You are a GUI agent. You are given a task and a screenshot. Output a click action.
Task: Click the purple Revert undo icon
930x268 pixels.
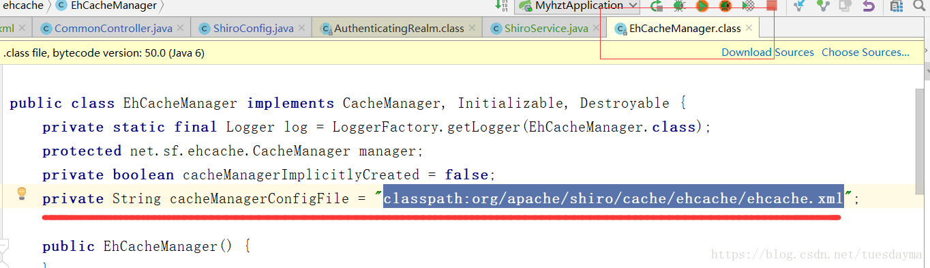pos(868,6)
